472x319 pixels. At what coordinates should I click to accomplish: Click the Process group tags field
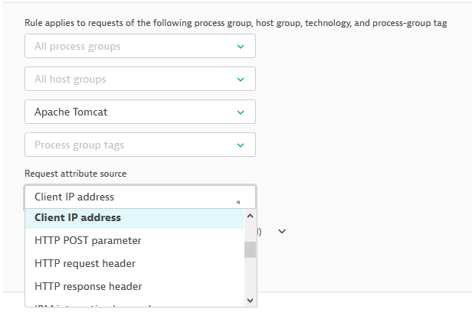click(x=130, y=145)
